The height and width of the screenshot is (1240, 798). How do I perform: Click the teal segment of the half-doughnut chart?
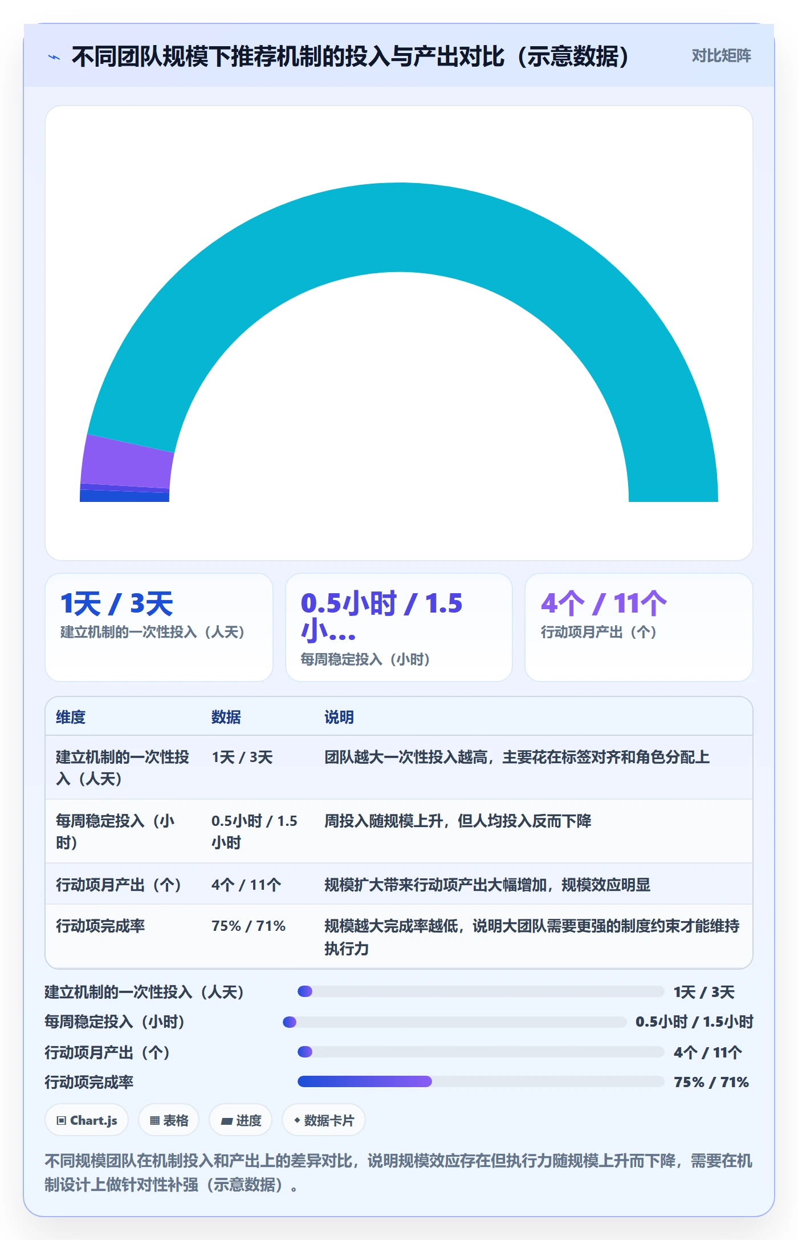(x=399, y=228)
